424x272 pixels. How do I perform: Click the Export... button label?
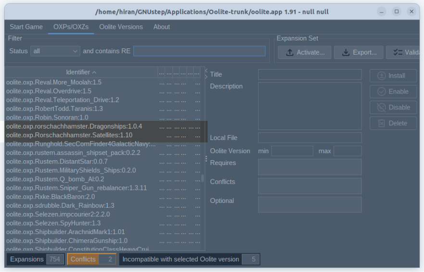pos(365,52)
